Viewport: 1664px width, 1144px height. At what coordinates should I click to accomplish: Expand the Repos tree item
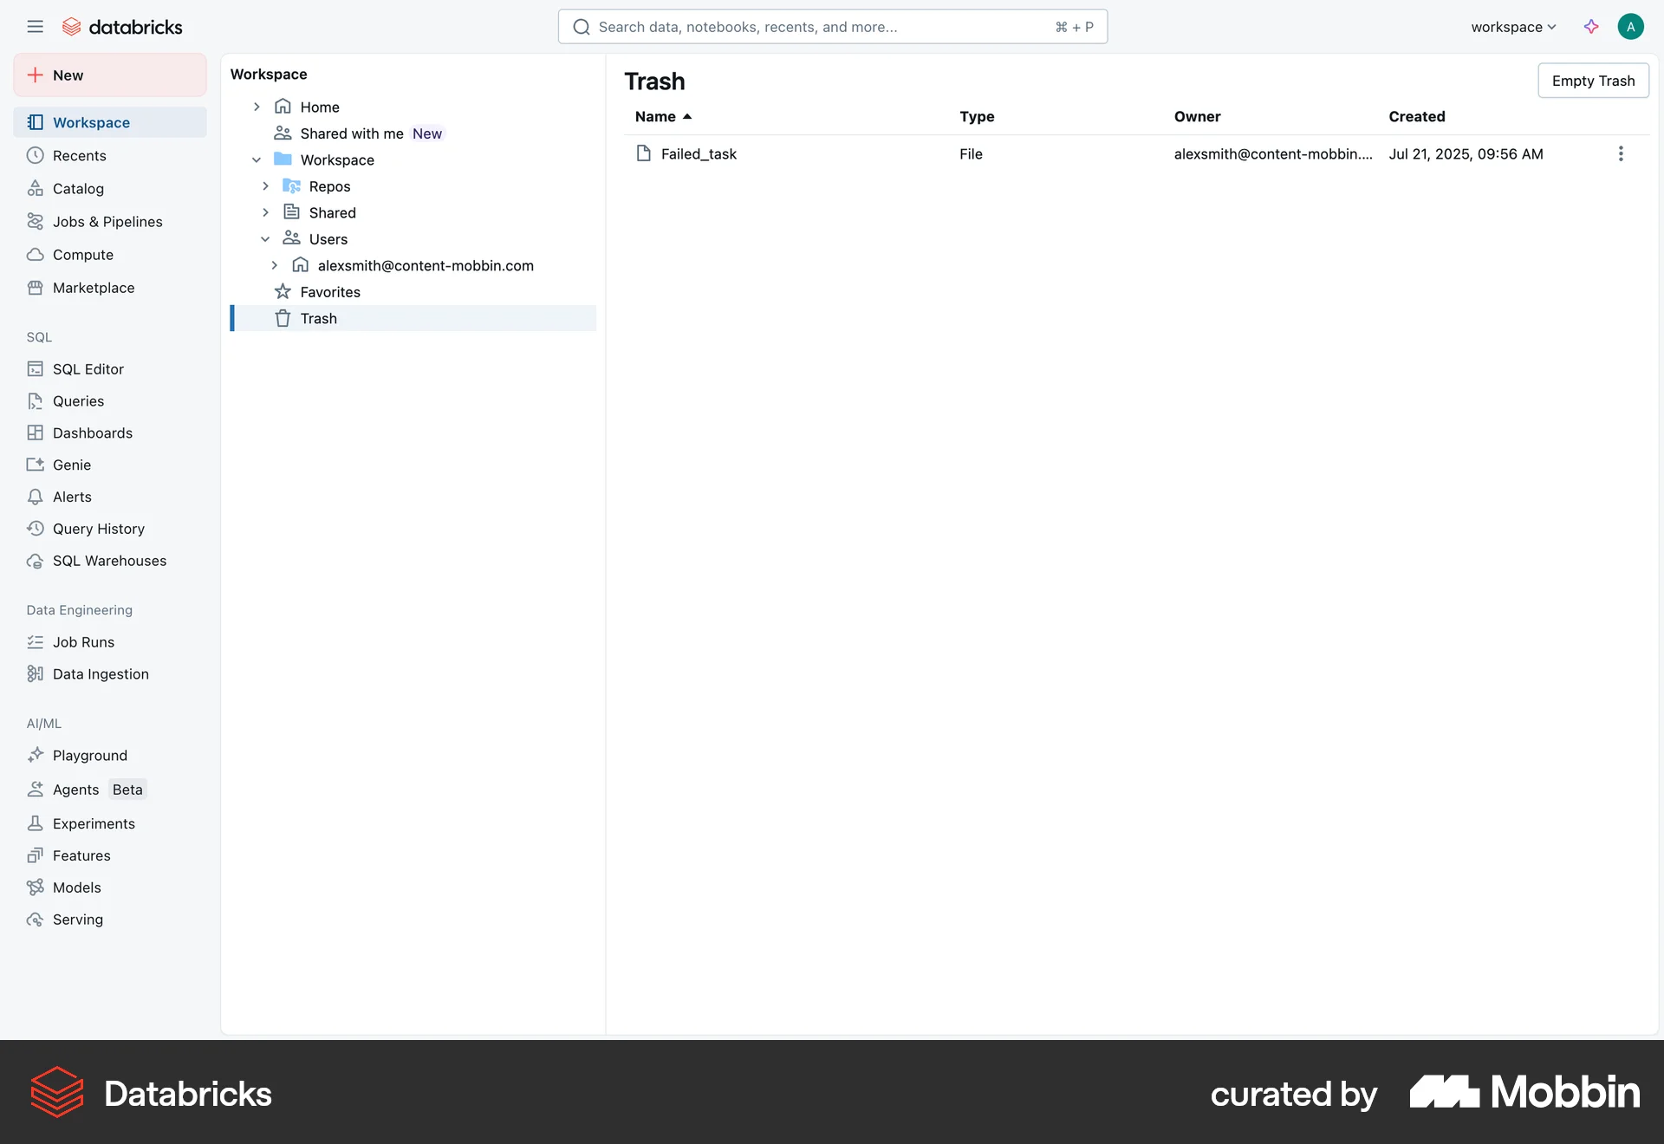[x=265, y=185]
